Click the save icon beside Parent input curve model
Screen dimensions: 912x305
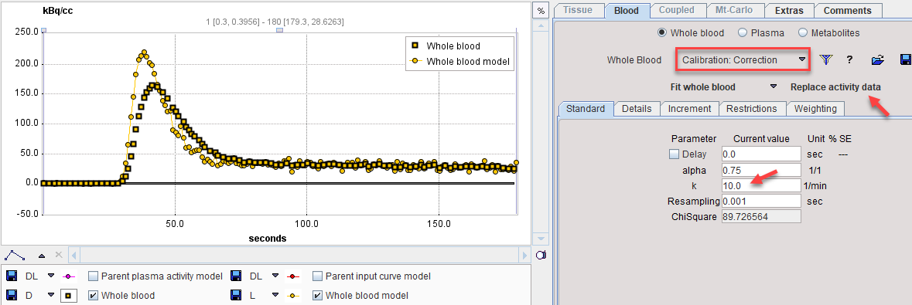pos(236,276)
